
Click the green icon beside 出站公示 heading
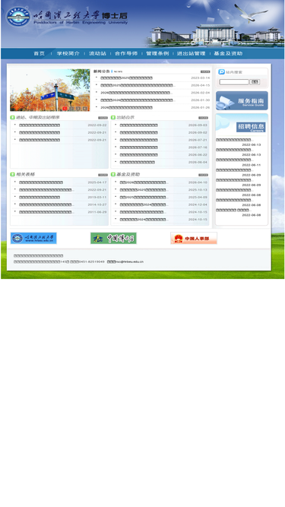pos(113,117)
